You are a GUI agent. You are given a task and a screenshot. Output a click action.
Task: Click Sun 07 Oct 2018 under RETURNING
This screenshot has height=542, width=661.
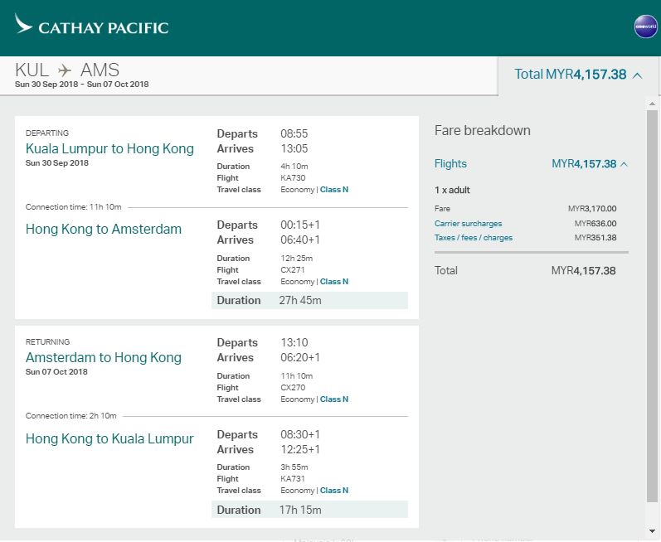coord(56,372)
